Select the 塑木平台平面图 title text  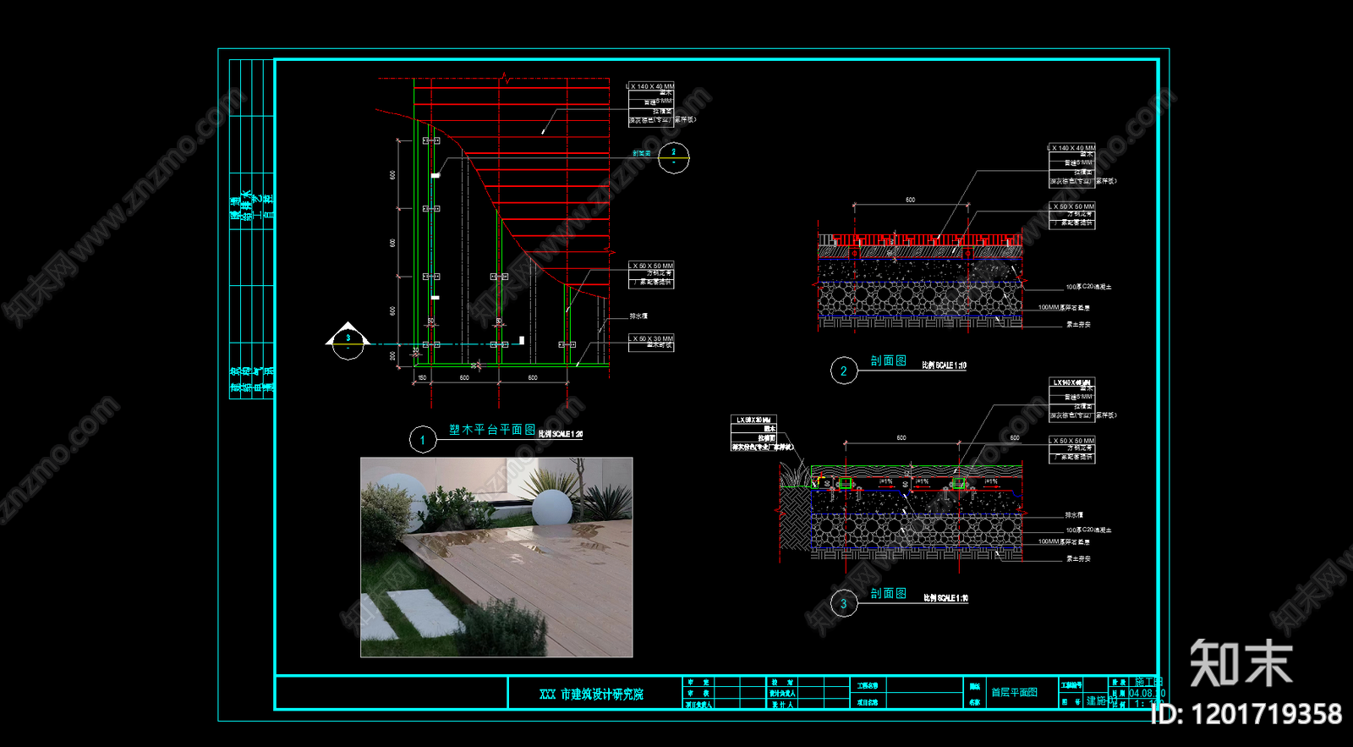(492, 430)
